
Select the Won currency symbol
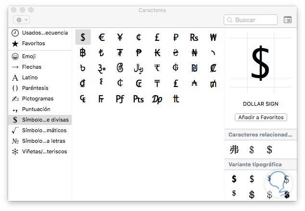(213, 37)
